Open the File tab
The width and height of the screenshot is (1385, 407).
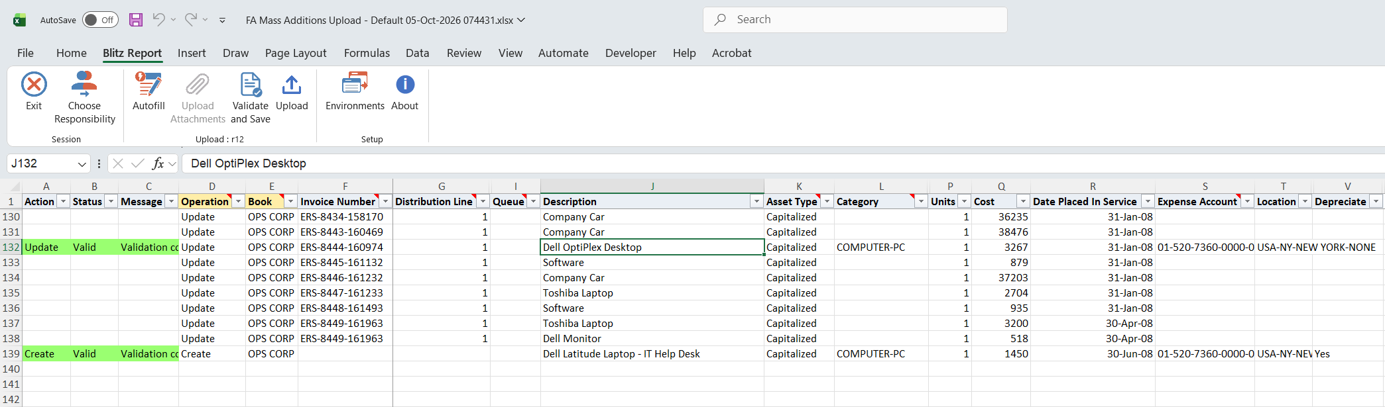tap(25, 53)
